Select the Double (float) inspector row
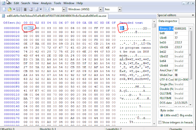 point(174,89)
